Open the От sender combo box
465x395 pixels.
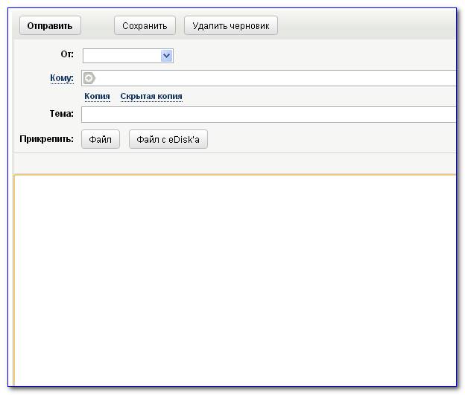[121, 56]
